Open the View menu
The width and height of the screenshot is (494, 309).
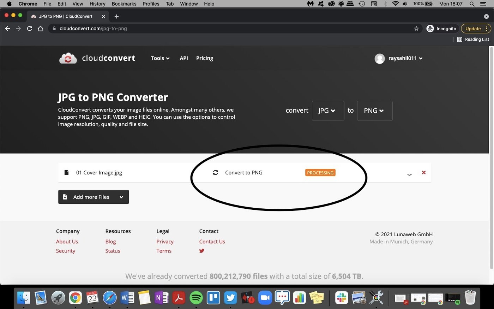pyautogui.click(x=78, y=4)
